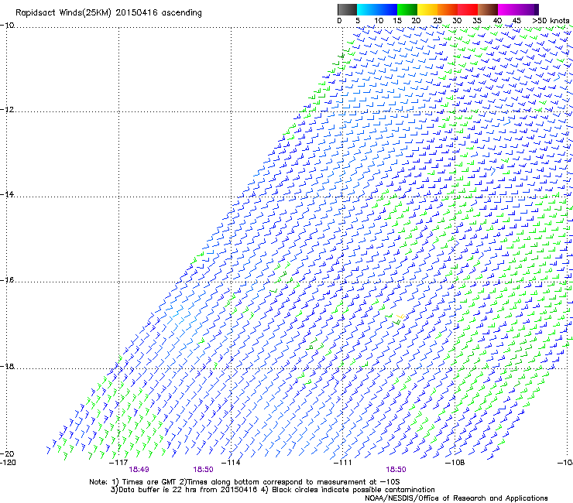Click the -10 latitude axis label
This screenshot has height=503, width=573.
point(7,26)
